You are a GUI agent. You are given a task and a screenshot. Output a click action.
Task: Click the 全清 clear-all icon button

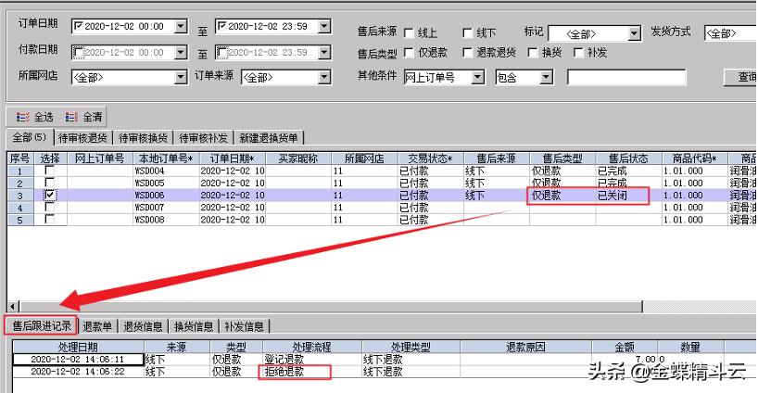(x=83, y=117)
